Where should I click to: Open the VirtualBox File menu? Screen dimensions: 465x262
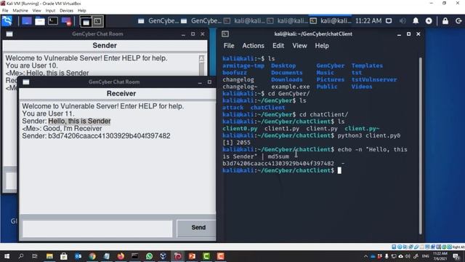(5, 10)
